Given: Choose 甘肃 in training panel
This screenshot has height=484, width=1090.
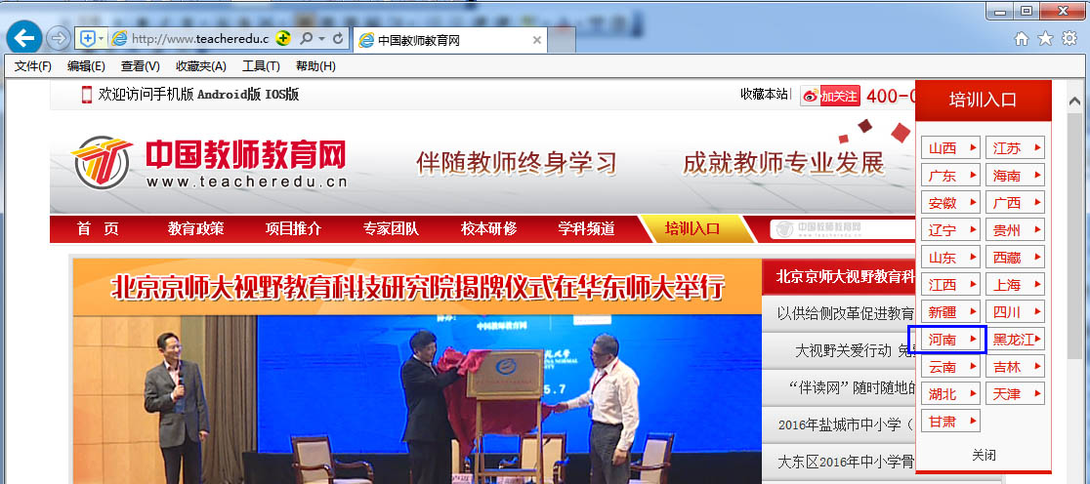Looking at the screenshot, I should click(950, 421).
